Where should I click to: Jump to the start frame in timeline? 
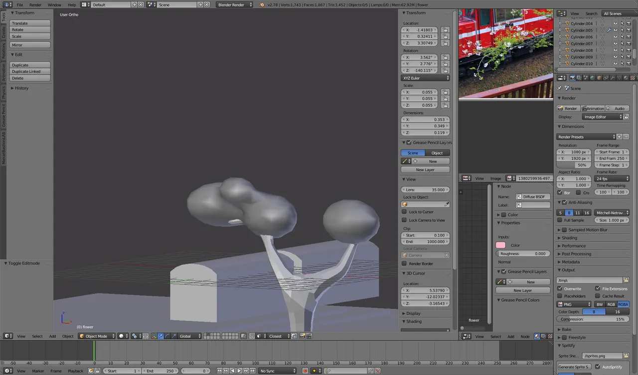pyautogui.click(x=219, y=371)
